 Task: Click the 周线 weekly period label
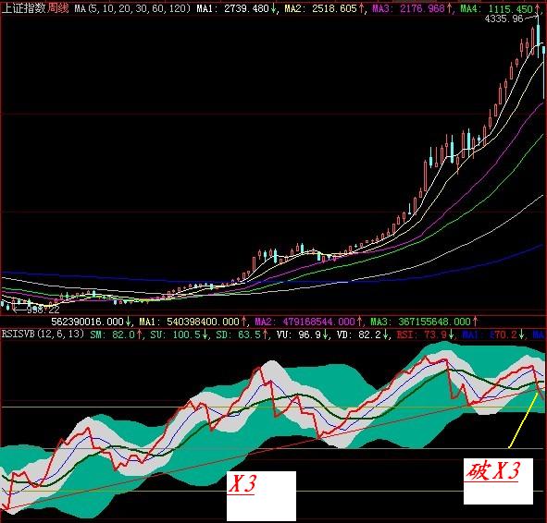[x=58, y=8]
